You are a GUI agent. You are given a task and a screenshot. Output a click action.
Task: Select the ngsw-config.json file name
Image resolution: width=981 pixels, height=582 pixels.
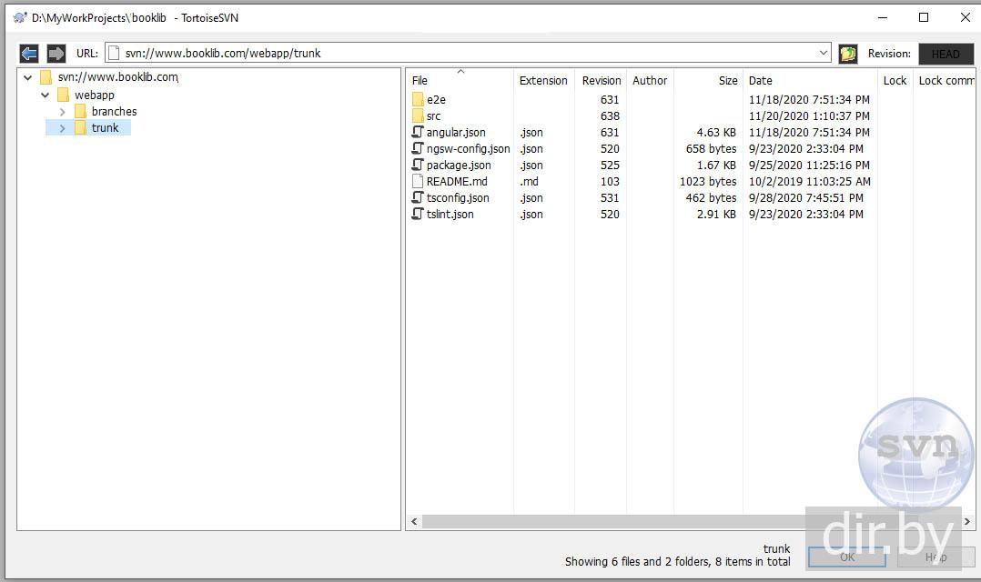[x=468, y=149]
